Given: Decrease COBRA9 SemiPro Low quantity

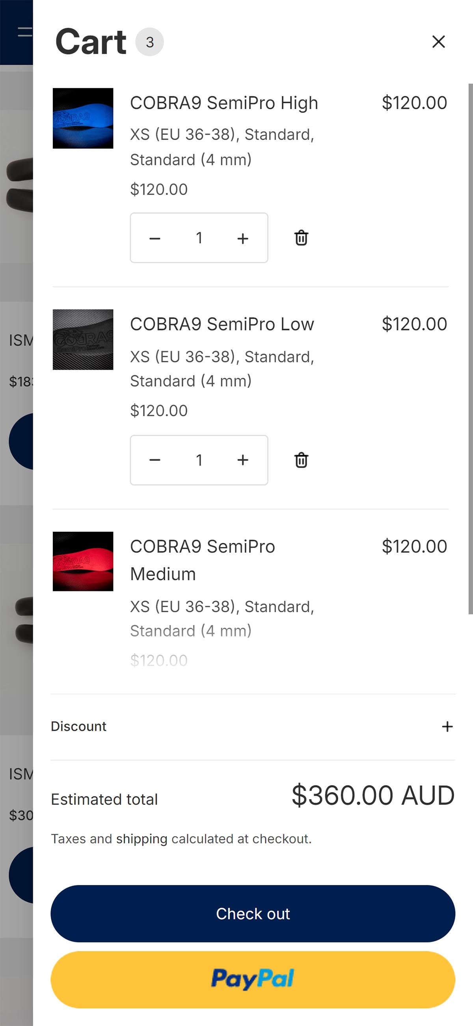Looking at the screenshot, I should [x=155, y=460].
